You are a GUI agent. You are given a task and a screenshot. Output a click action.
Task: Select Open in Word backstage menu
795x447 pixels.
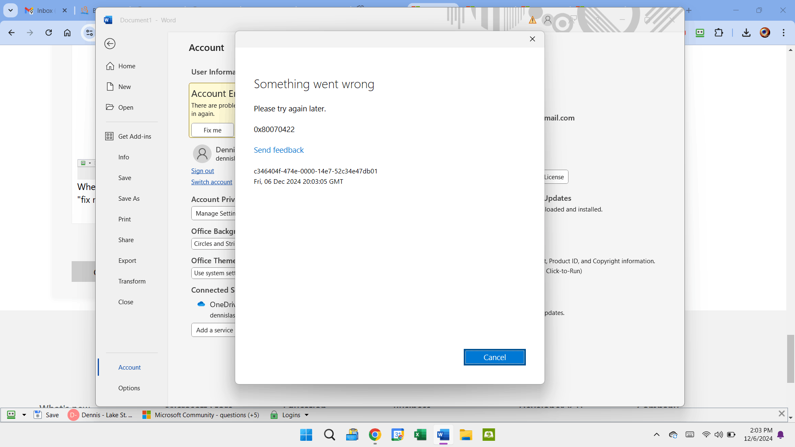pos(125,108)
